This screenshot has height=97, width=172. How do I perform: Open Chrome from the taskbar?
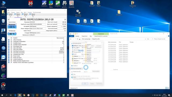[24, 95]
